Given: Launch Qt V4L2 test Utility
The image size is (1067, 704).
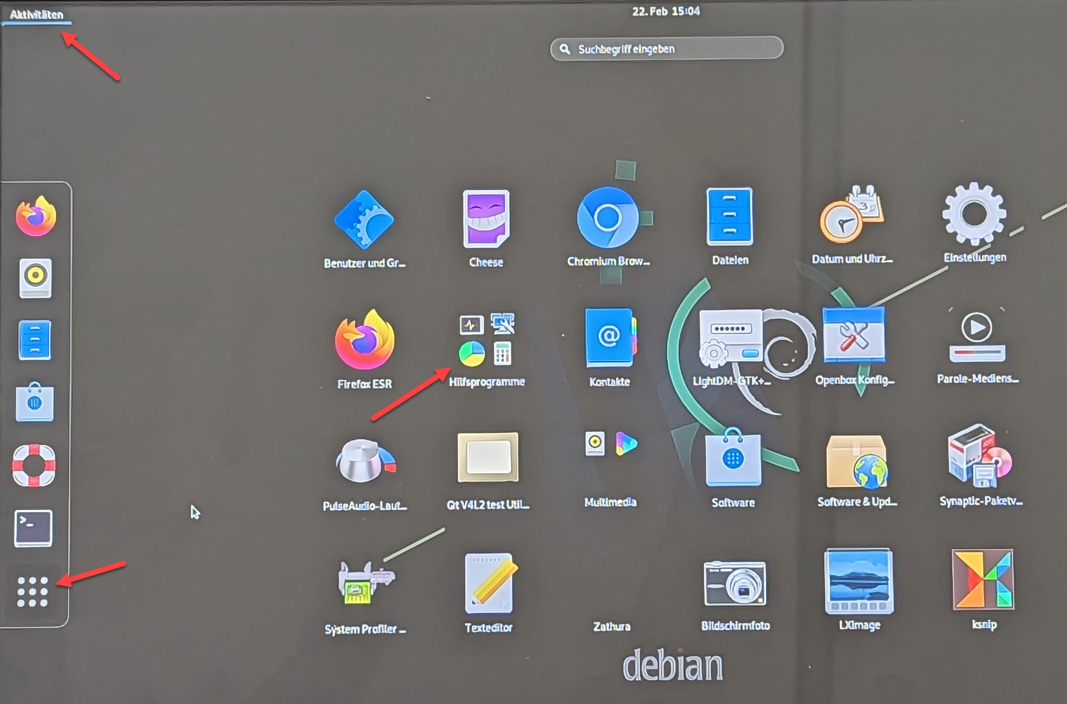Looking at the screenshot, I should 487,471.
